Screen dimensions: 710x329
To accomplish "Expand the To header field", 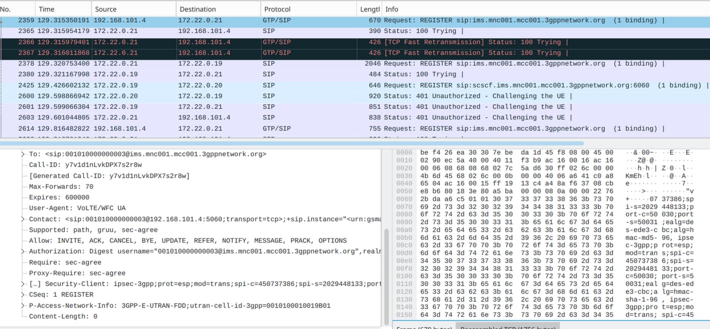I will (x=23, y=154).
